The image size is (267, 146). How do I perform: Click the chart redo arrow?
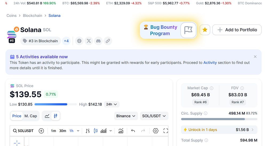tap(143, 131)
